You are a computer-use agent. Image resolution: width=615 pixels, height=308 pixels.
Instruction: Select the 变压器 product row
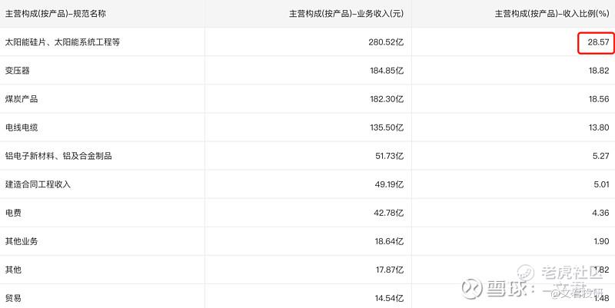(18, 71)
